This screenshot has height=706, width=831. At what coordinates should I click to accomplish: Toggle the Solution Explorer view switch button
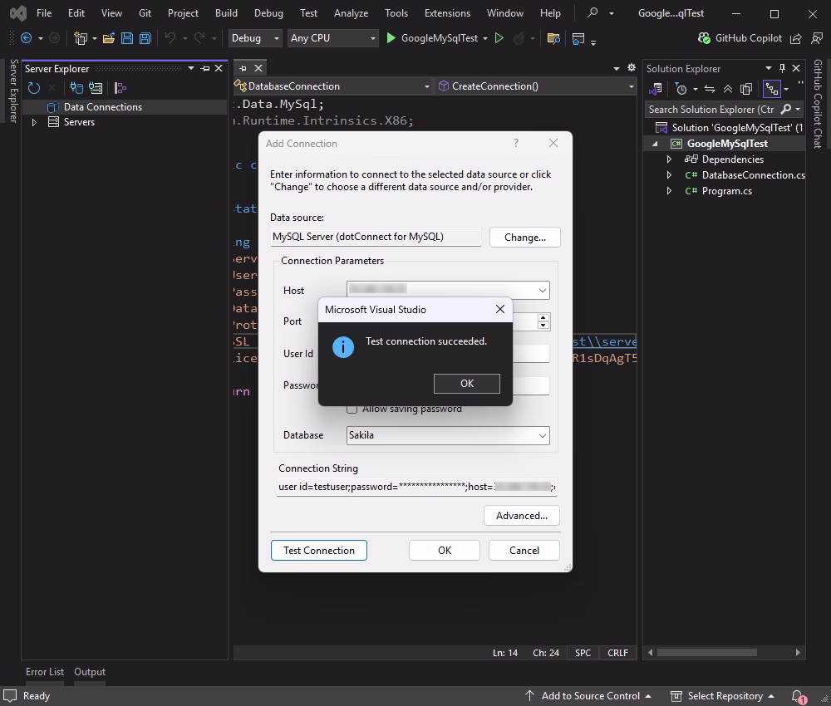click(656, 89)
